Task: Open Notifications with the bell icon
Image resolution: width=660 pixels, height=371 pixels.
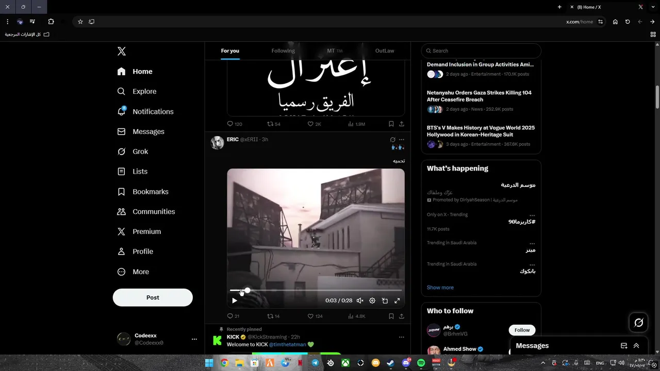Action: (x=145, y=111)
